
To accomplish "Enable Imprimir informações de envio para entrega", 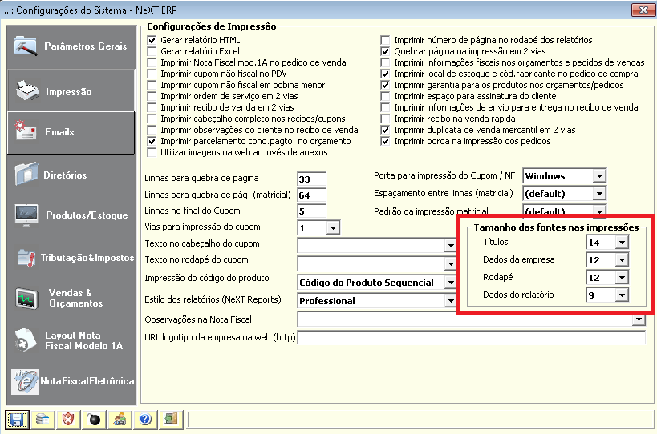I will [x=385, y=107].
